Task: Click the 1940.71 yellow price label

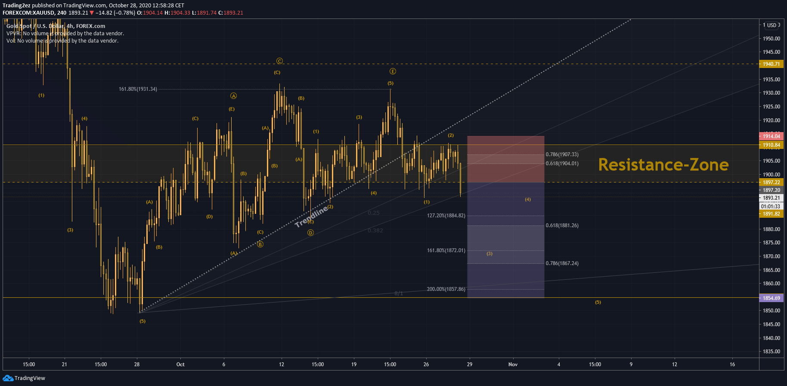Action: click(x=771, y=64)
